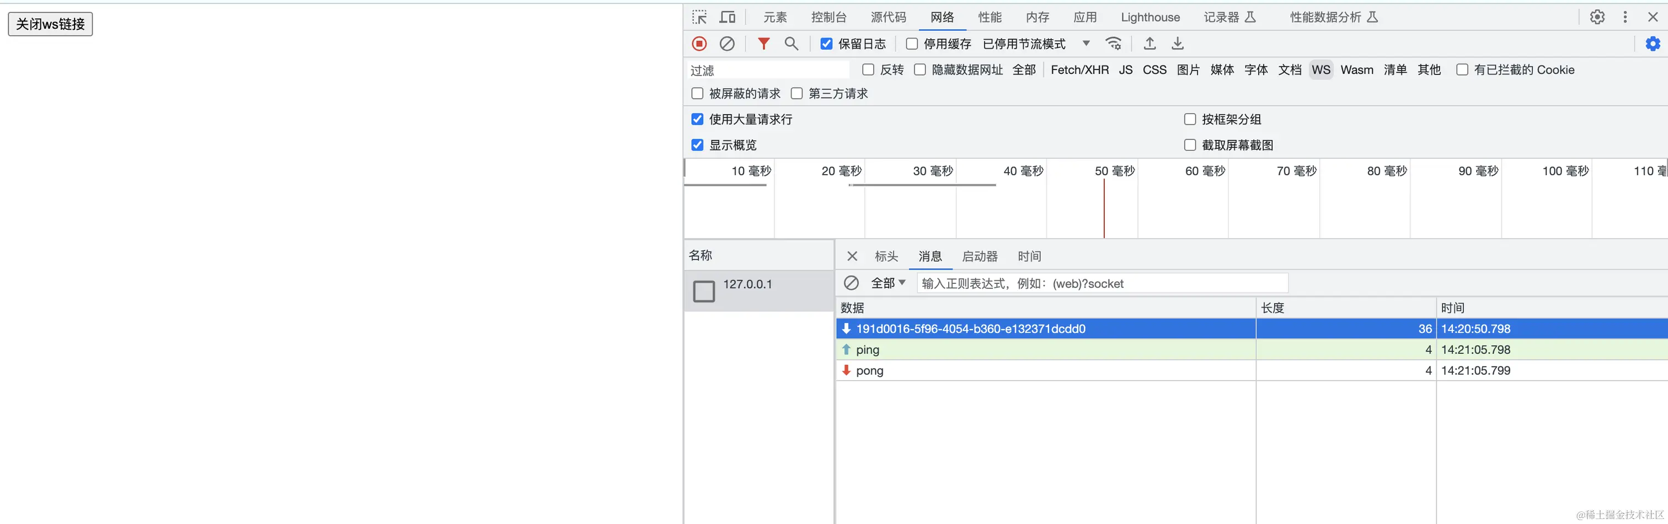Open the 时间 Timing tab

pyautogui.click(x=1030, y=256)
